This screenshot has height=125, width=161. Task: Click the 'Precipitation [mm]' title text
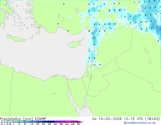point(17,119)
